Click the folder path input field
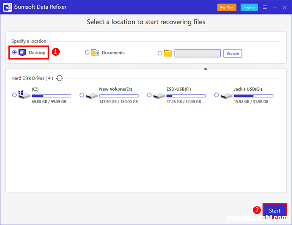 tap(198, 53)
